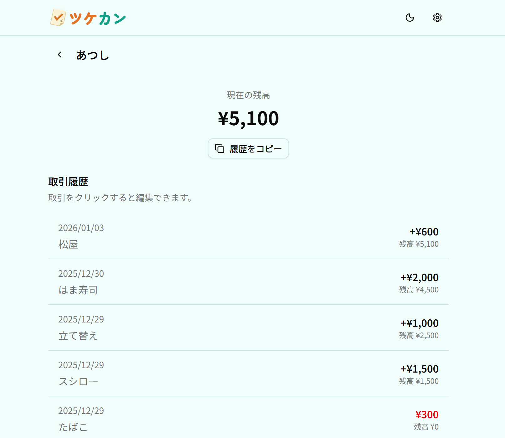
Task: Click the 残高 ¥4,500 text under はま寿司
Action: click(419, 290)
